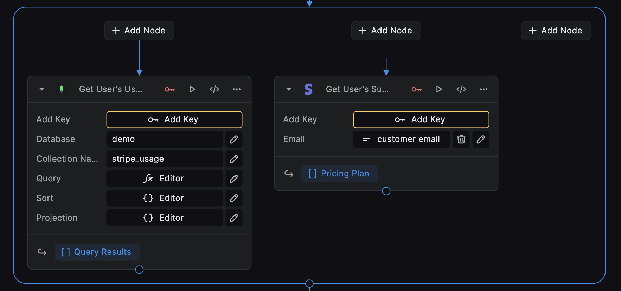621x291 pixels.
Task: Click the Collection Na... label
Action: 67,159
